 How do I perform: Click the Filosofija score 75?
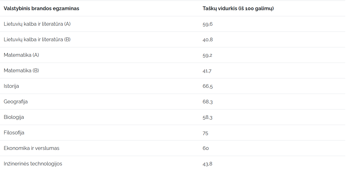pyautogui.click(x=205, y=133)
